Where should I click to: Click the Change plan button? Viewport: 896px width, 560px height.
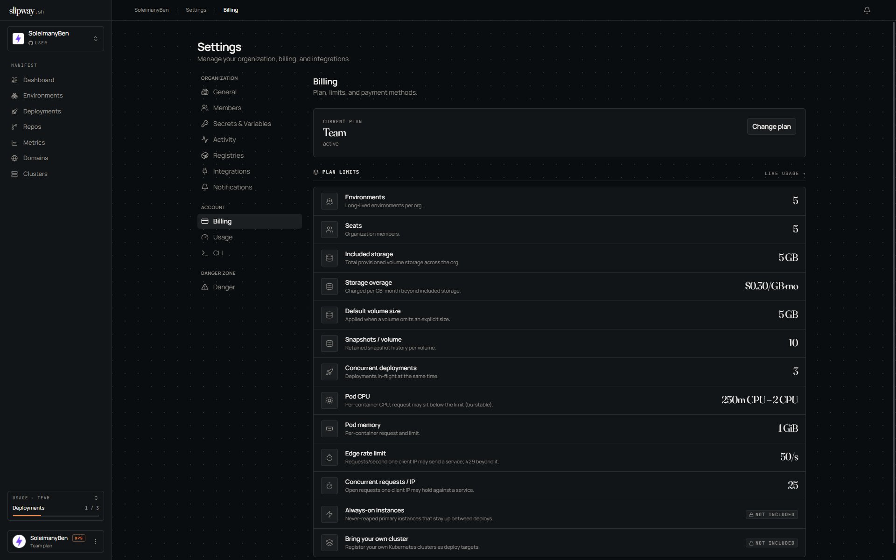[771, 127]
